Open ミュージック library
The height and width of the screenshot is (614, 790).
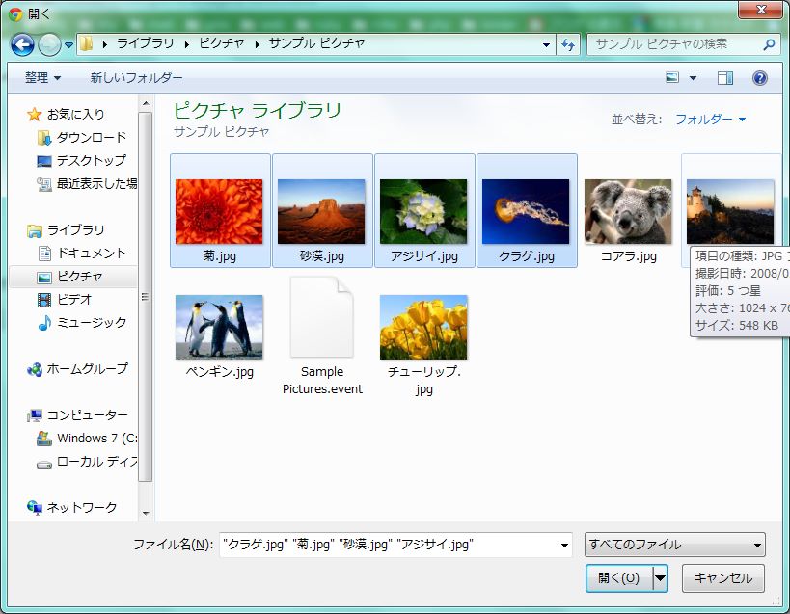point(82,322)
